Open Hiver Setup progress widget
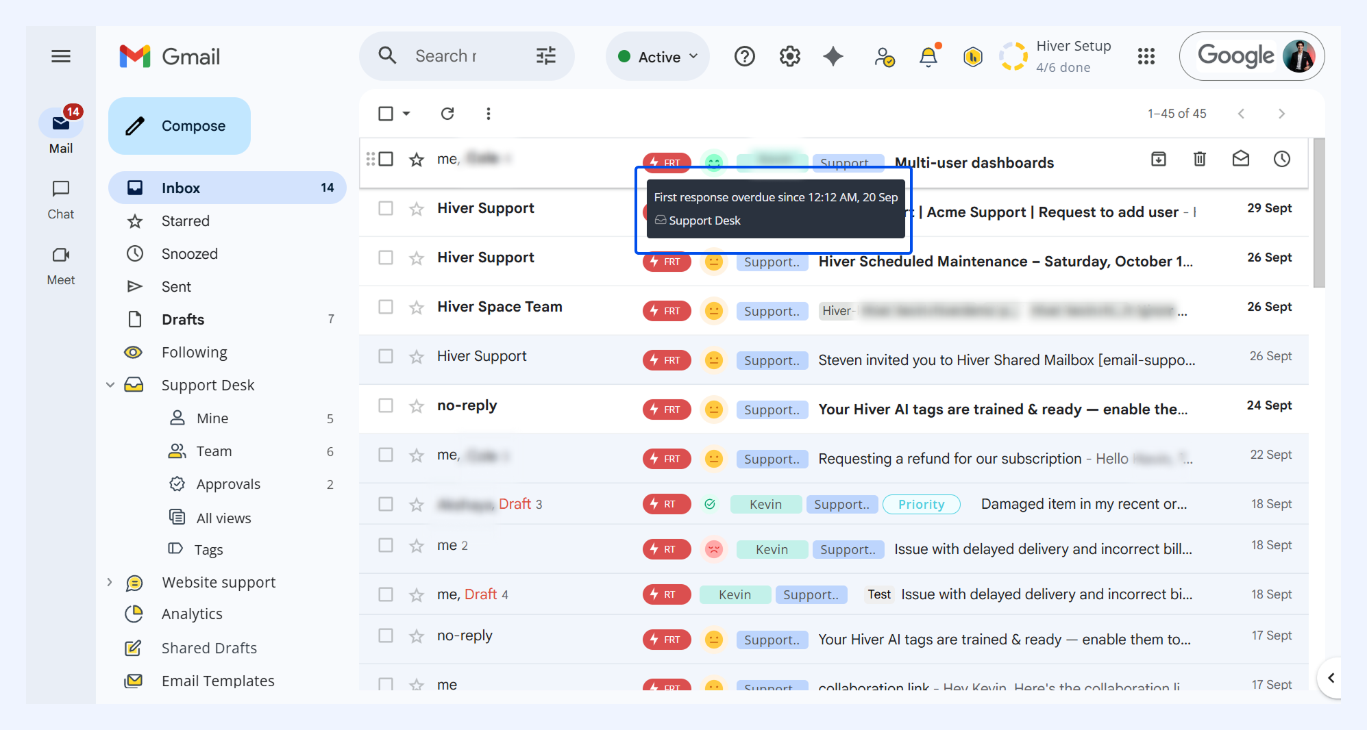 (1055, 56)
